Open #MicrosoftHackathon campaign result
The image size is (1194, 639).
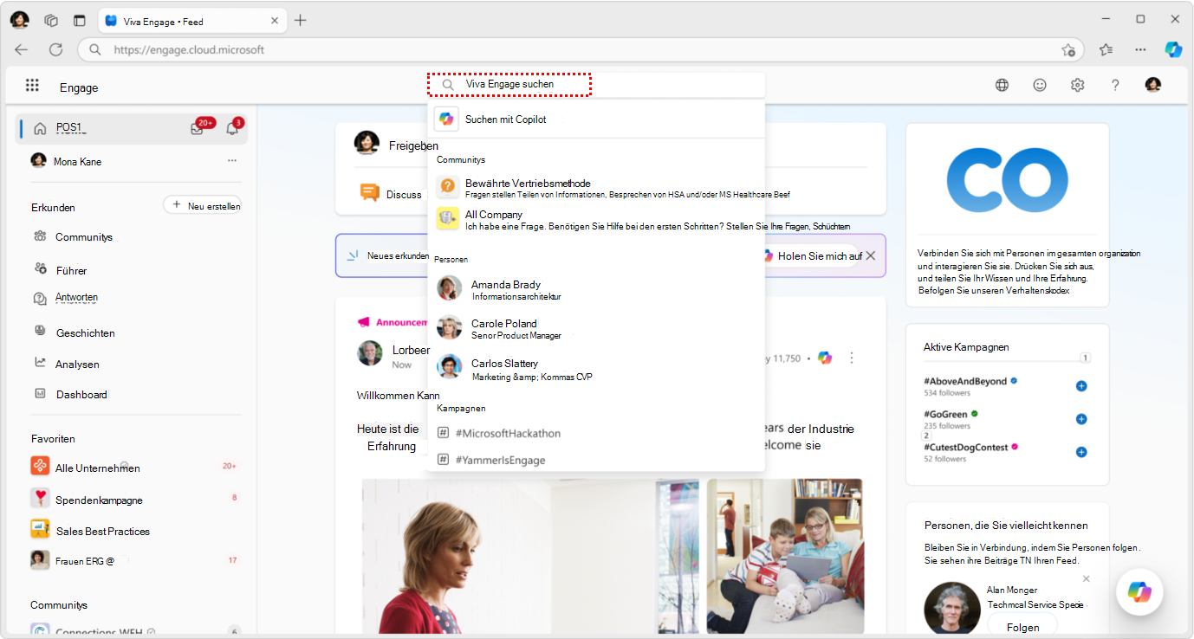[596, 433]
